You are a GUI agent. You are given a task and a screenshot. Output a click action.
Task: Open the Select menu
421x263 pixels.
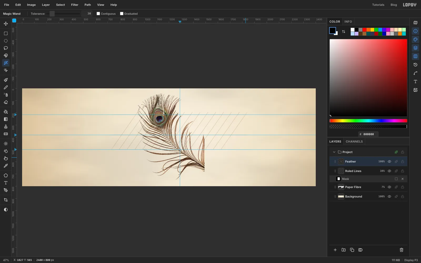pyautogui.click(x=61, y=5)
